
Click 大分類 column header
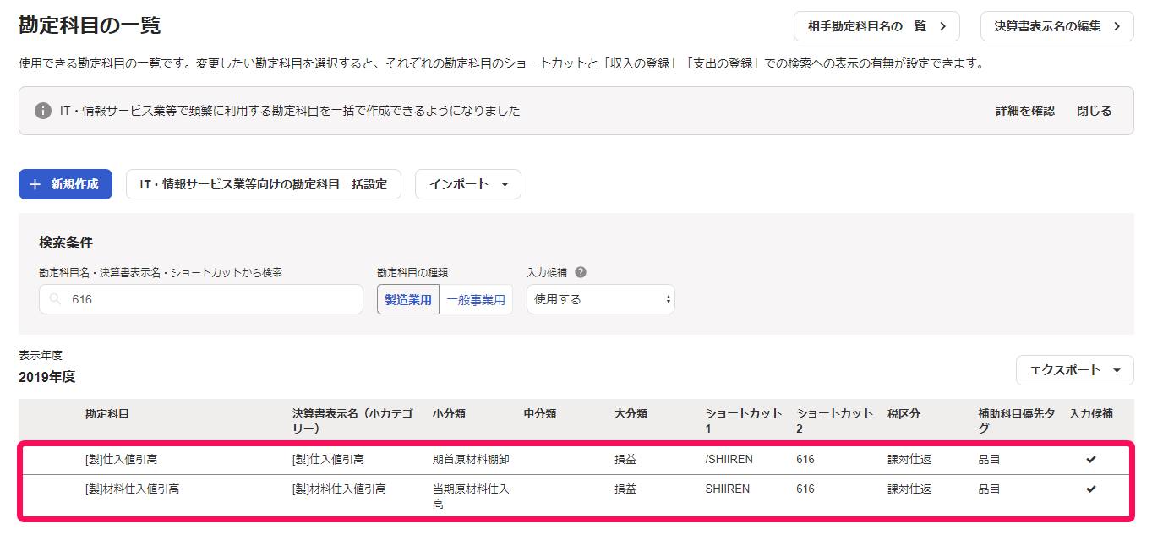point(631,413)
